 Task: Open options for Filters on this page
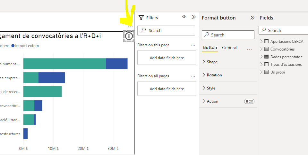click(x=193, y=46)
